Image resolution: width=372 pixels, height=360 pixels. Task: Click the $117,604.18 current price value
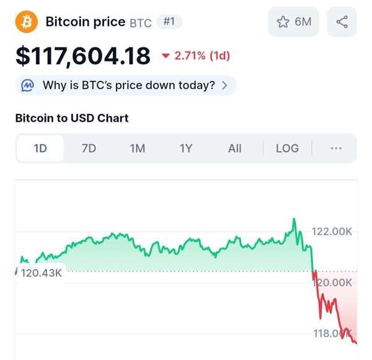[x=83, y=56]
